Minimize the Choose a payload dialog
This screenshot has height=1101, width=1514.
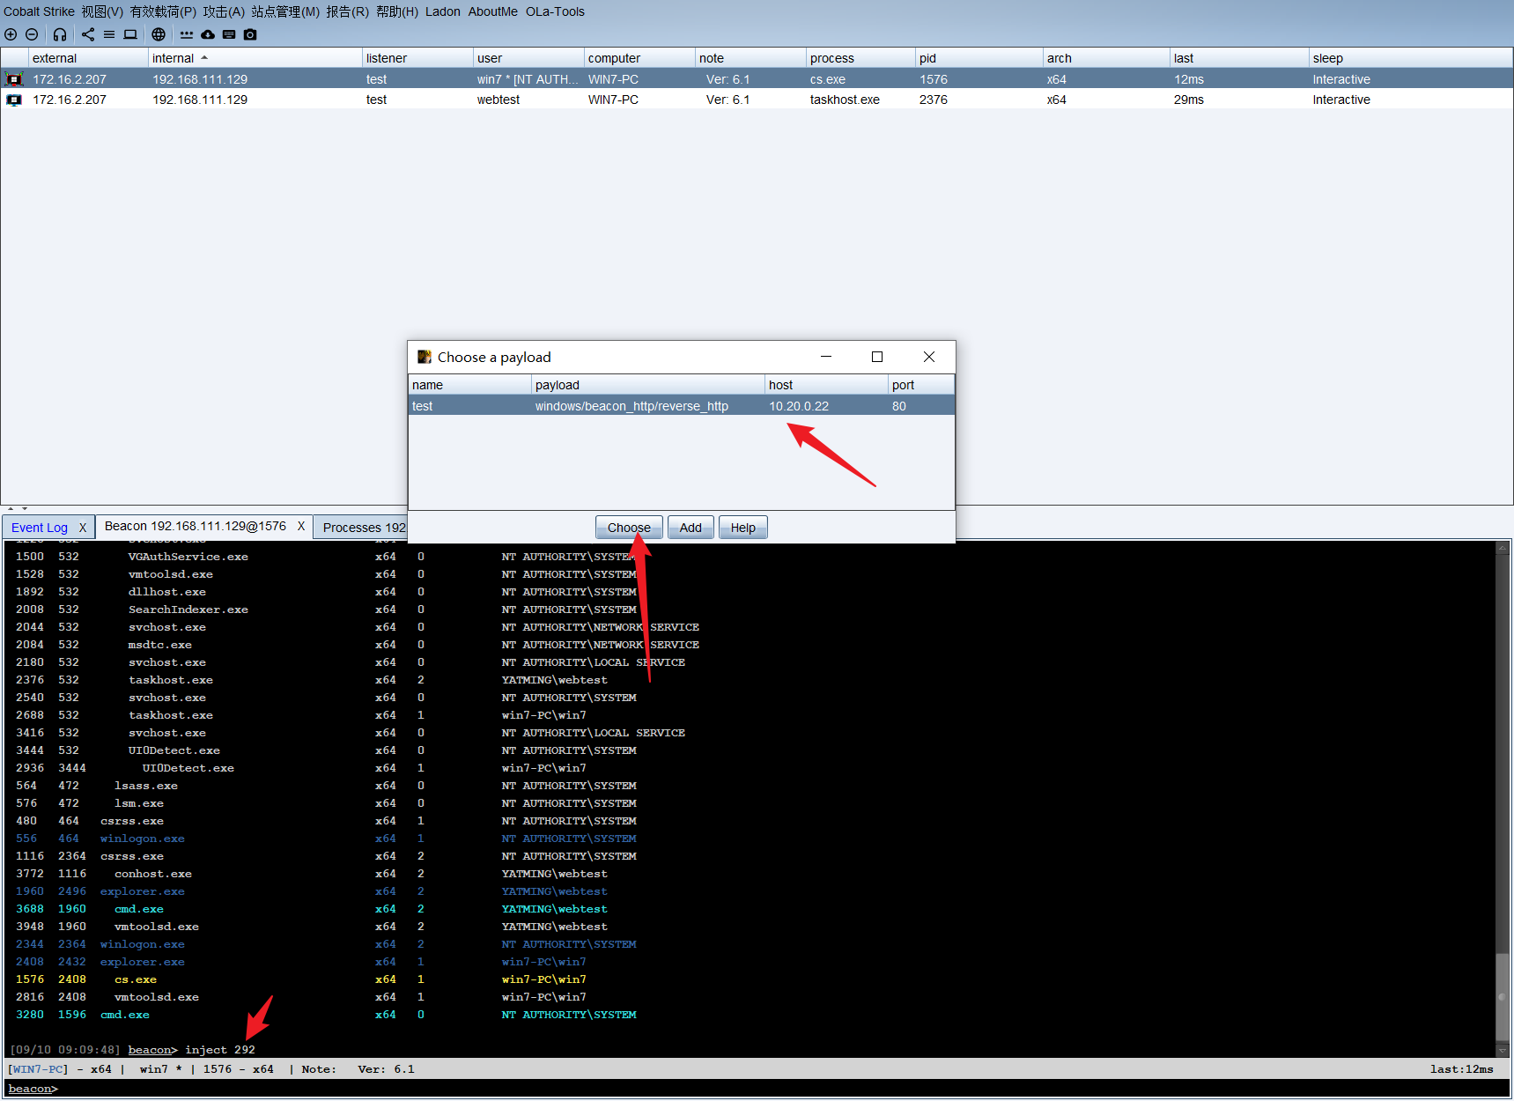(x=826, y=357)
